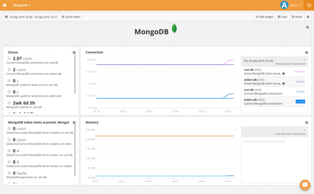This screenshot has width=314, height=194.
Task: Open the MongoDB index items widget menu
Action: coord(74,123)
